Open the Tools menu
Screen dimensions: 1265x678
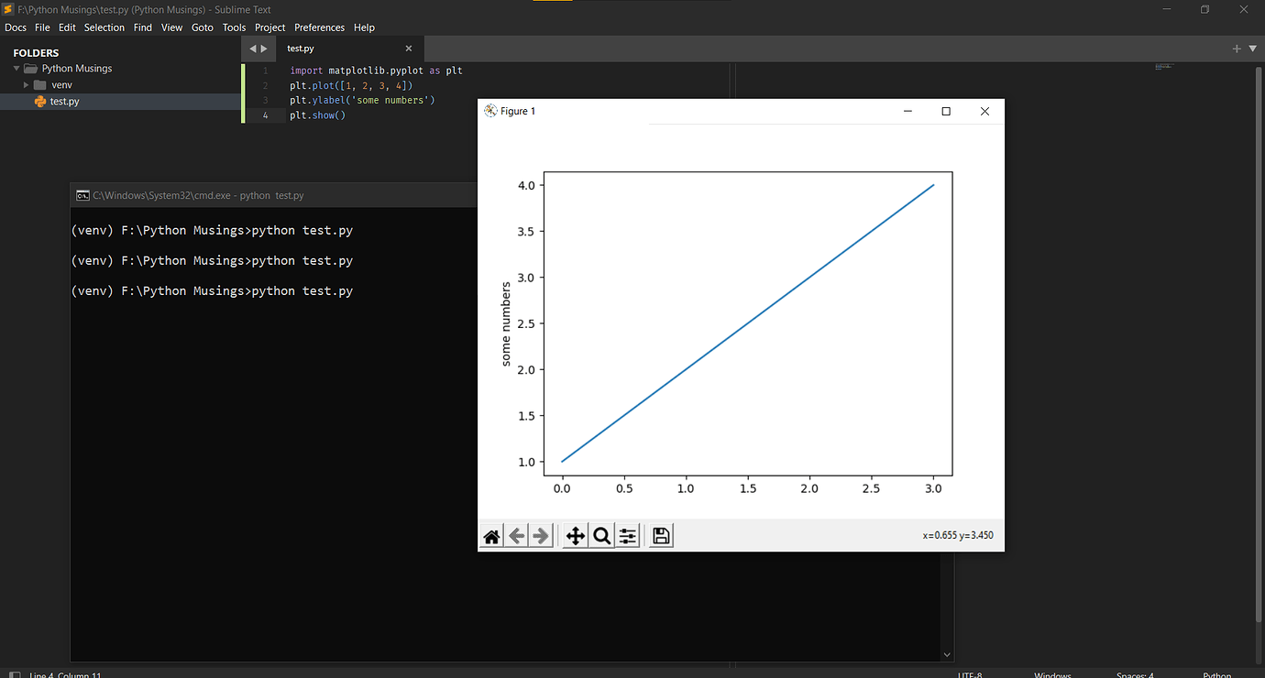click(x=234, y=27)
